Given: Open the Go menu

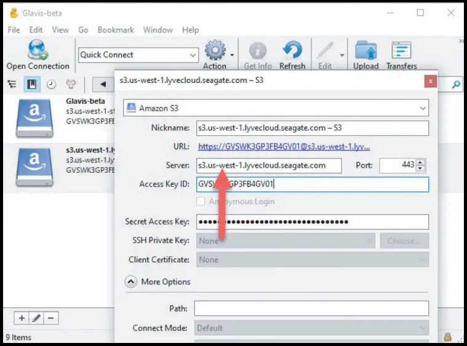Looking at the screenshot, I should point(83,29).
